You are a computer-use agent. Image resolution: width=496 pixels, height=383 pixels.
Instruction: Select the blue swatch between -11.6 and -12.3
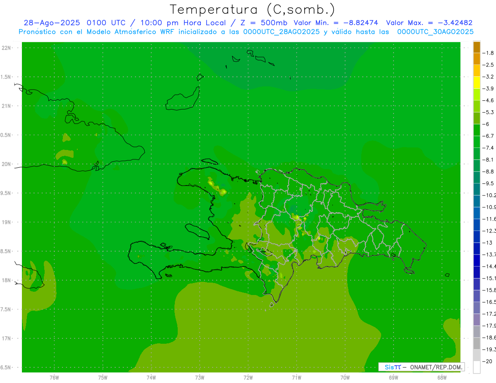click(x=477, y=225)
